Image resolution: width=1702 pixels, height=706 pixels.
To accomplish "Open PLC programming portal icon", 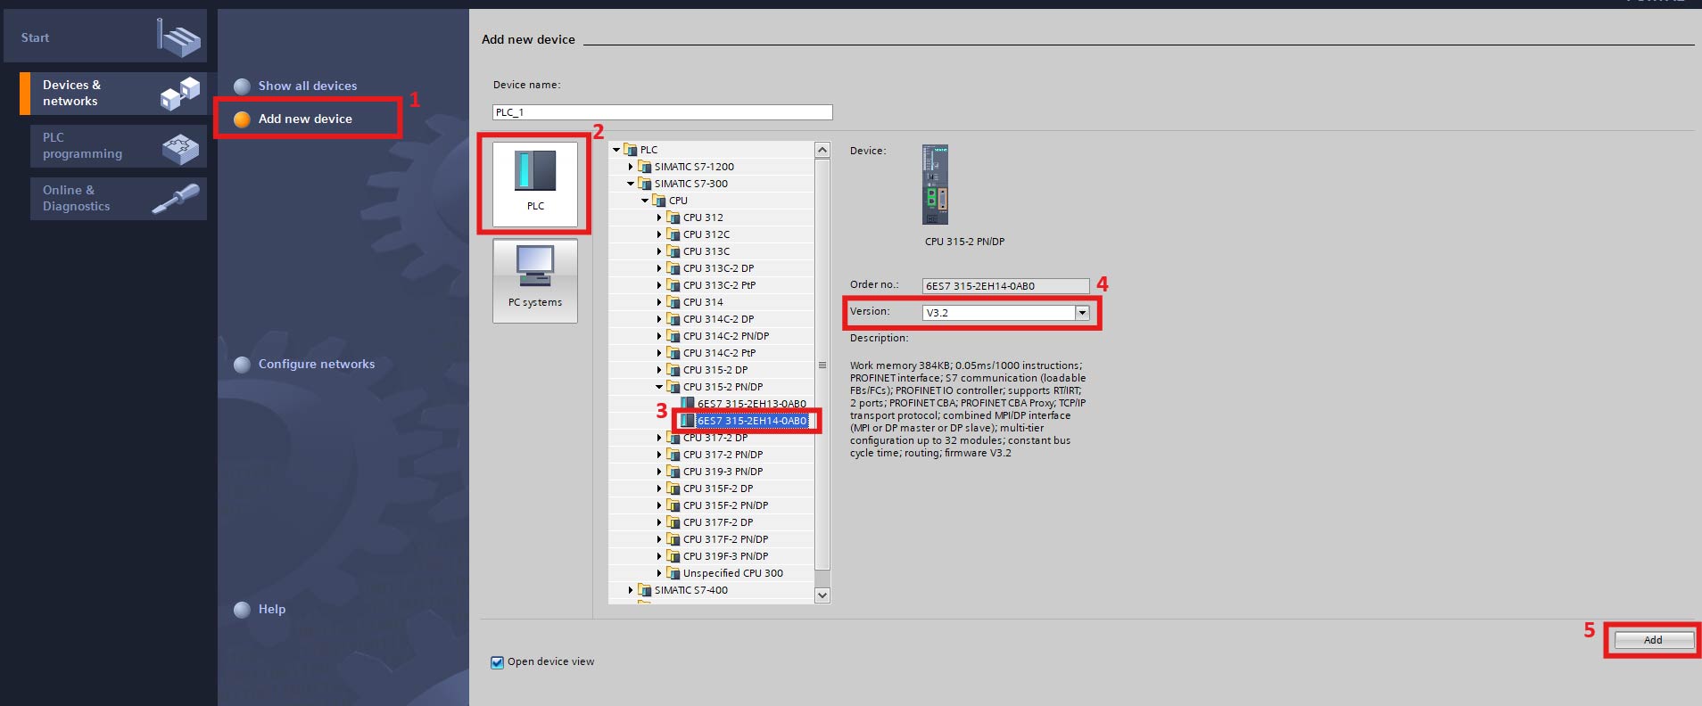I will point(179,147).
